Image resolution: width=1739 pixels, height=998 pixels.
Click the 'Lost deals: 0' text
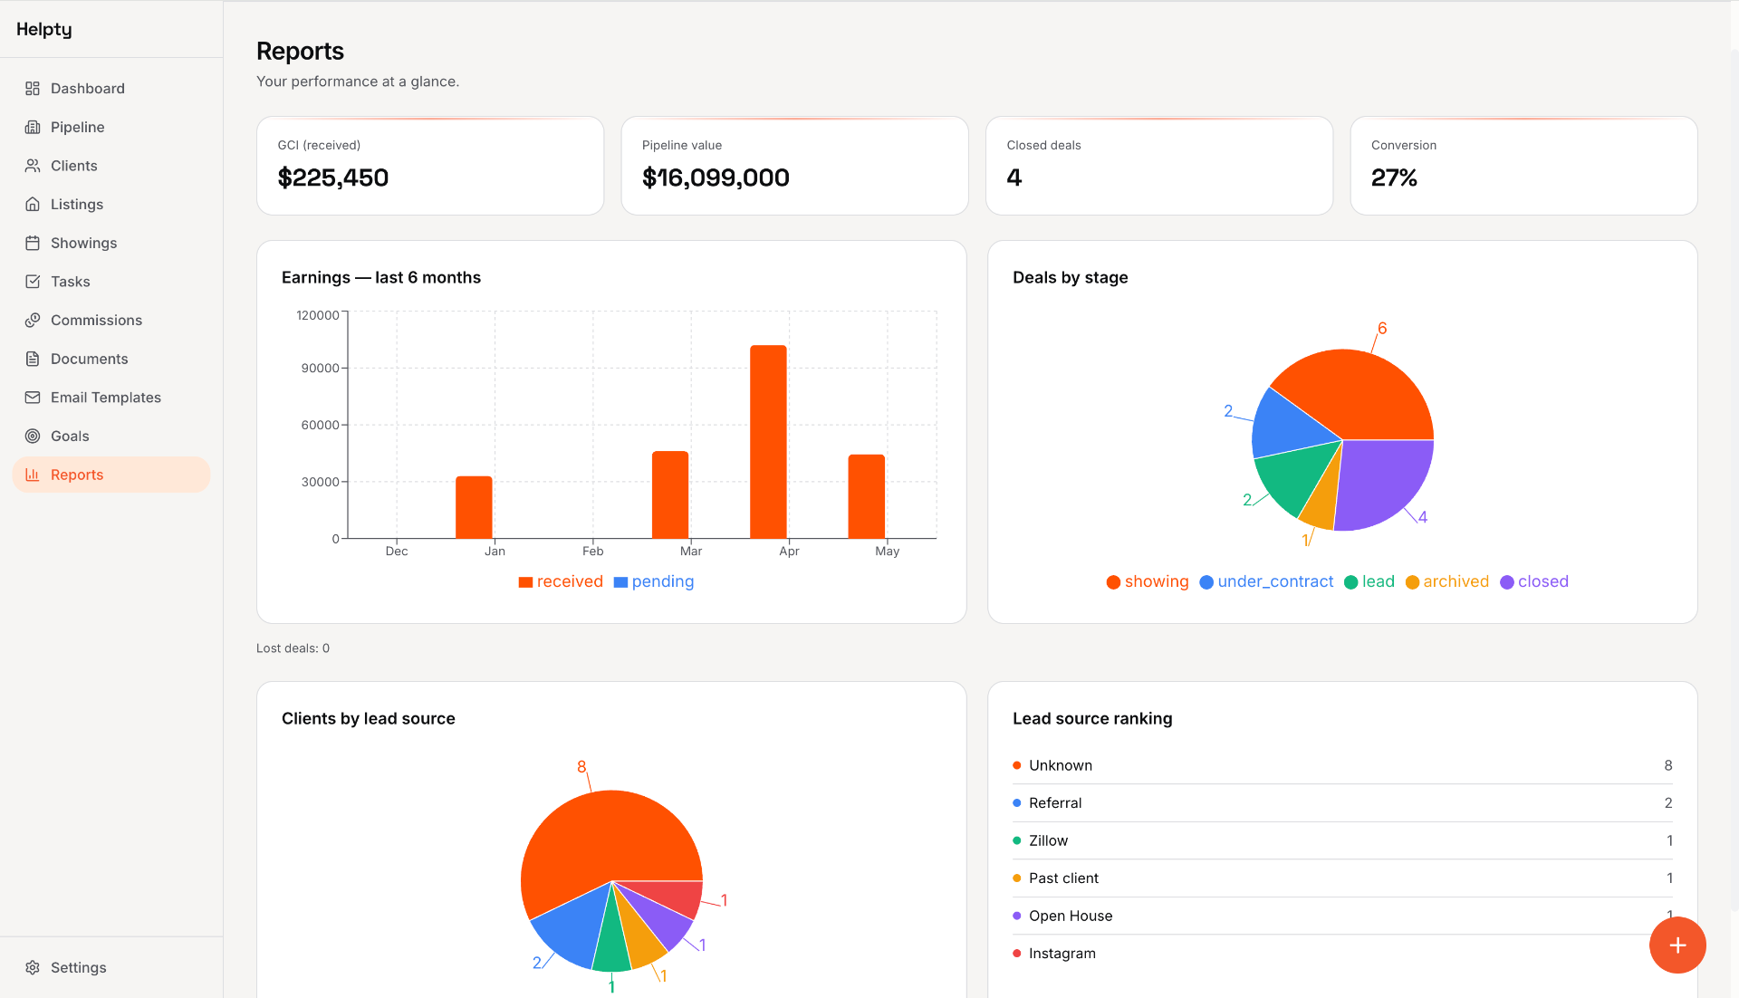(293, 648)
